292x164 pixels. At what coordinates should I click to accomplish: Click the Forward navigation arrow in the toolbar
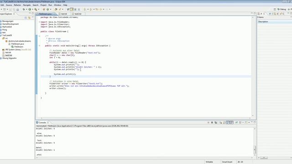107,9
